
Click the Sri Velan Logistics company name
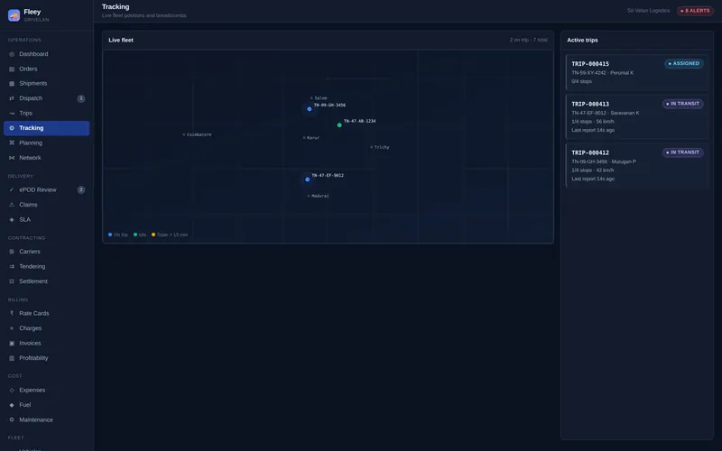click(x=648, y=11)
